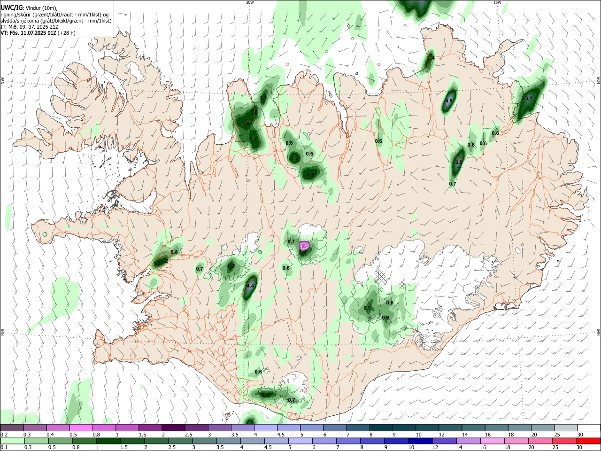
Task: Pick the 0.2 swatch in purple scale
Action: (12, 428)
